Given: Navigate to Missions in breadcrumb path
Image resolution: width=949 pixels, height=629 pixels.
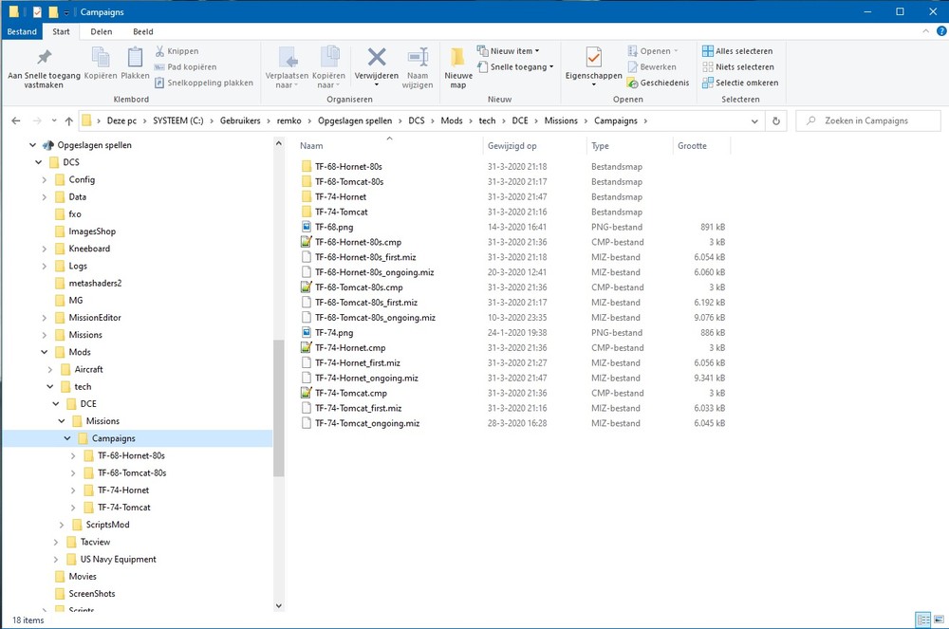Looking at the screenshot, I should tap(561, 121).
